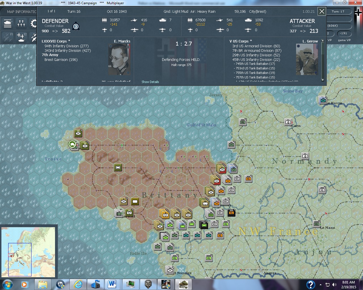Image resolution: width=363 pixels, height=290 pixels.
Task: Select 753rd US Tank Battalion entry
Action: coord(255,69)
